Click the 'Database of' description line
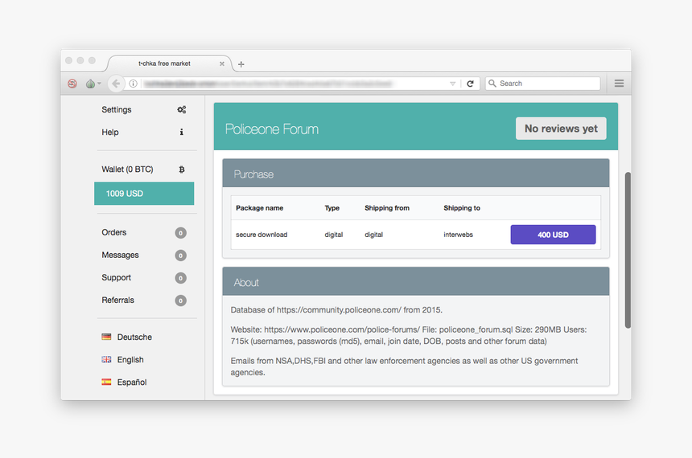 (336, 310)
